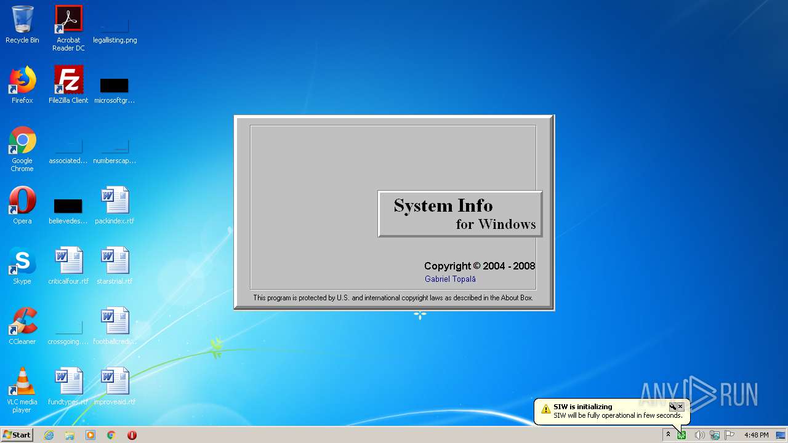Close the SIW initializing balloon
Image resolution: width=788 pixels, height=443 pixels.
coord(680,407)
